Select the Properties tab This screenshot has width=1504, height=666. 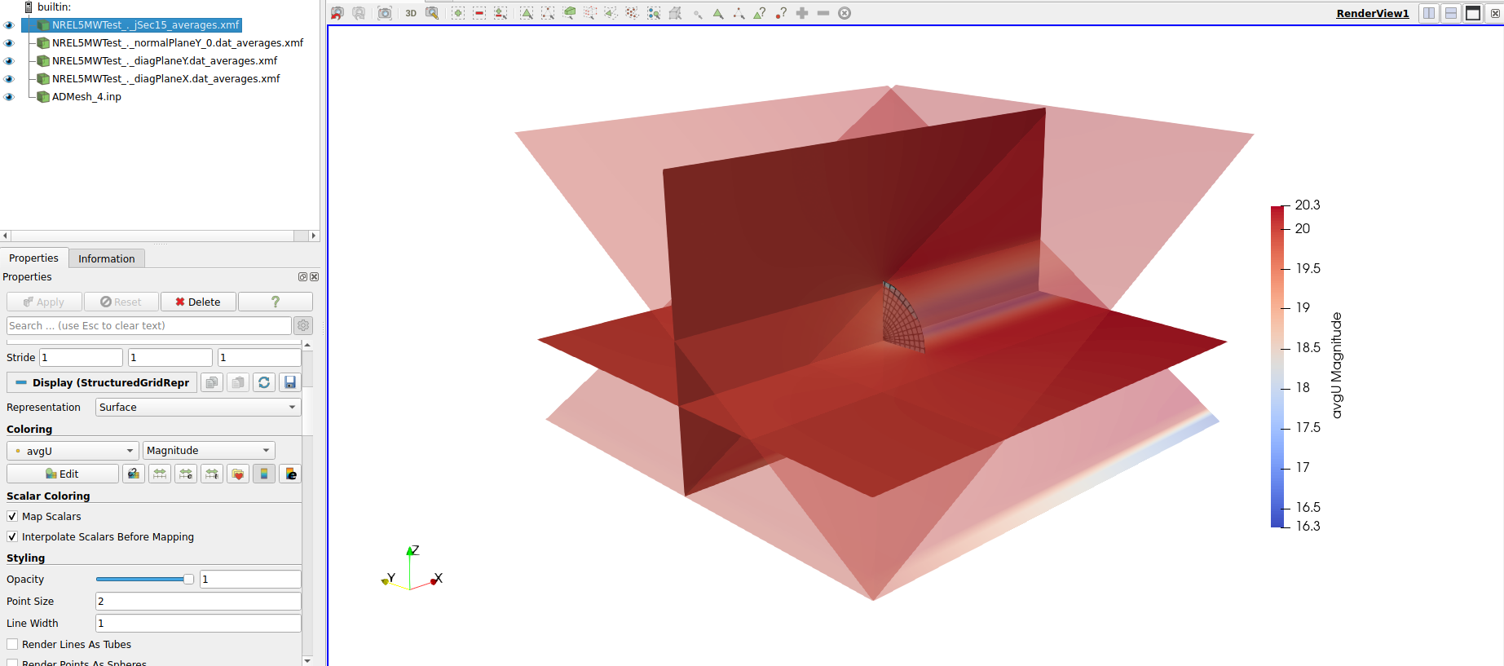coord(33,258)
